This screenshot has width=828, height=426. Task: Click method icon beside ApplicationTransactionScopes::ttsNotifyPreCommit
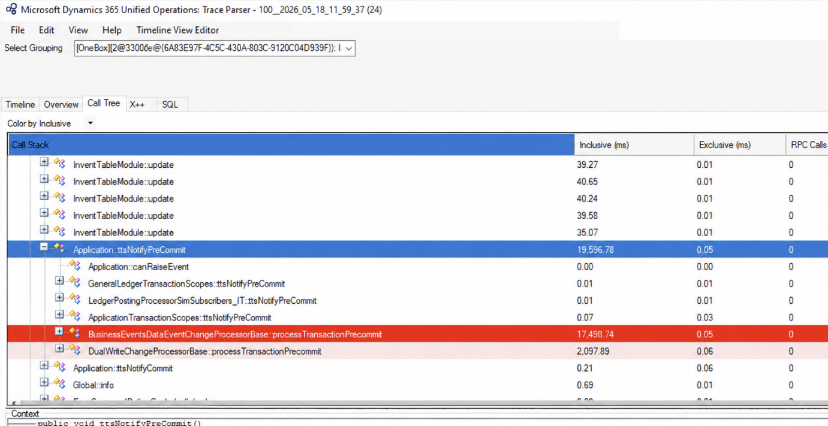tap(74, 316)
